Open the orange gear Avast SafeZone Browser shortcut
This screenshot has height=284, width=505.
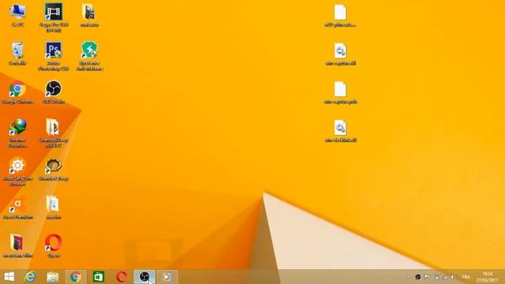17,166
